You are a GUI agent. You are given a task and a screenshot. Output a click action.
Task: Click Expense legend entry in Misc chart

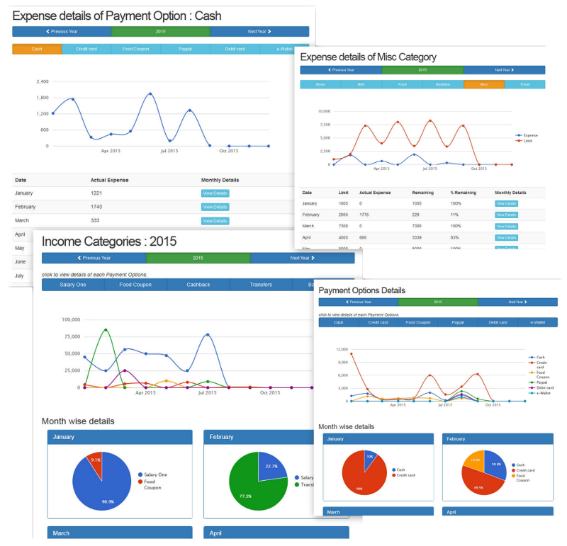[x=527, y=135]
